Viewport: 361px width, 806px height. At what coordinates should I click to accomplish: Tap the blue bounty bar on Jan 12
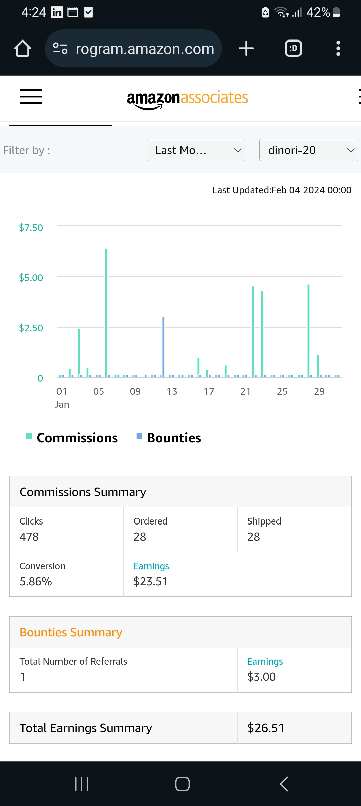[163, 347]
